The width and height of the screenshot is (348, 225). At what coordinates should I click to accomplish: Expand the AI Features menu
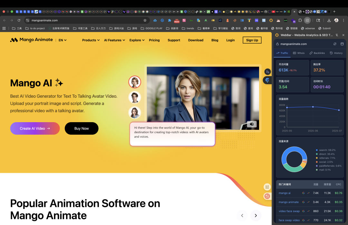pos(114,40)
